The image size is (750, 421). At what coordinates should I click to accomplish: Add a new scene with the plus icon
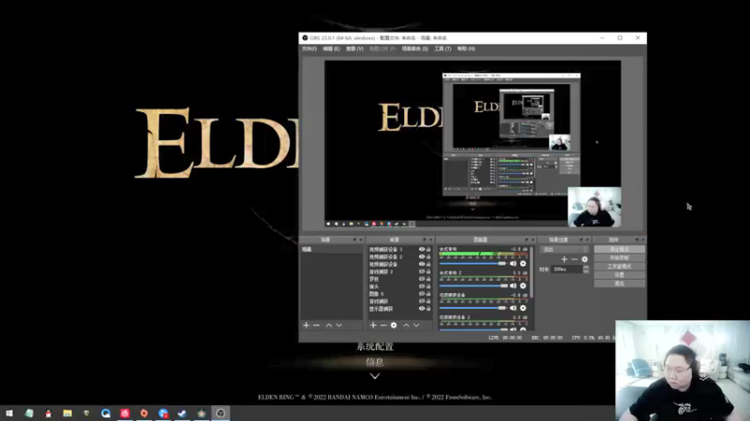(x=307, y=325)
